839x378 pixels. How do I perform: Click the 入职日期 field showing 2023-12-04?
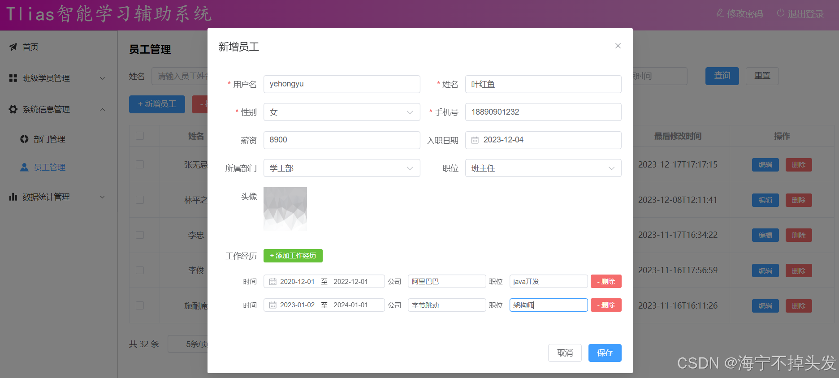[x=543, y=140]
